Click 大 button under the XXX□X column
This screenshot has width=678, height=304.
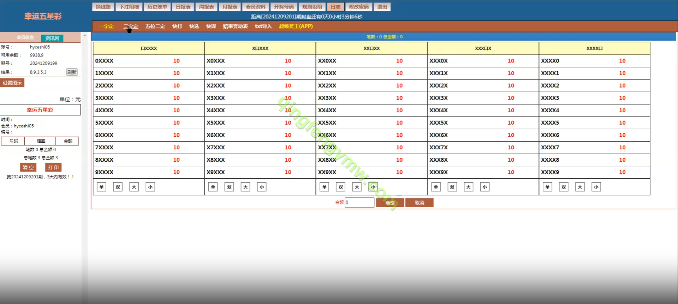tap(468, 187)
